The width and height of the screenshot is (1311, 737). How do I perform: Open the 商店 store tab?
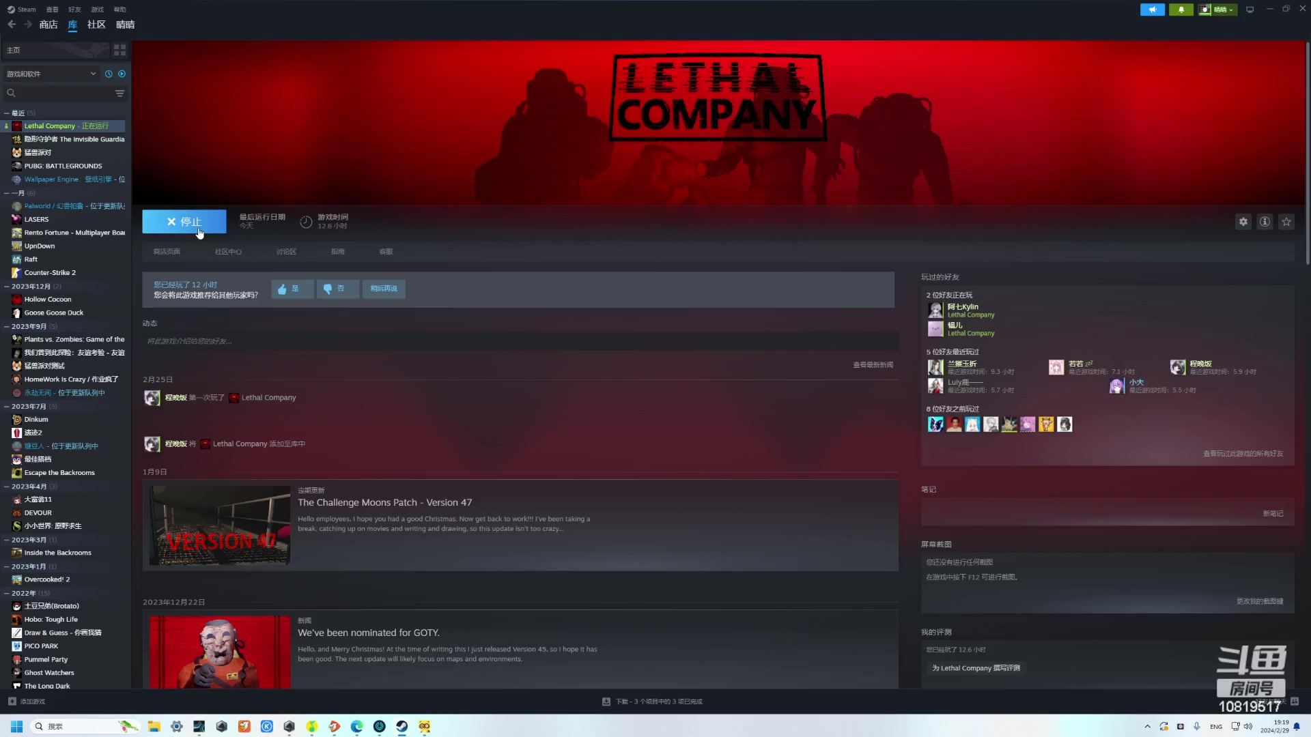tap(48, 25)
